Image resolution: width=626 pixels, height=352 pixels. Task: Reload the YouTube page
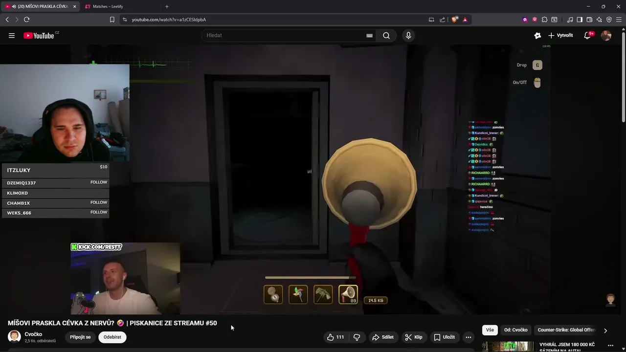click(x=26, y=20)
